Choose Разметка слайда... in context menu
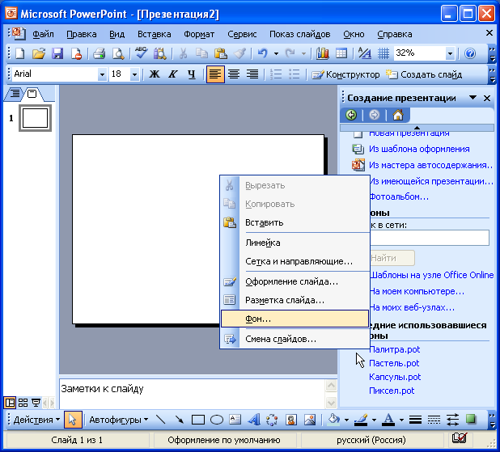 [294, 300]
